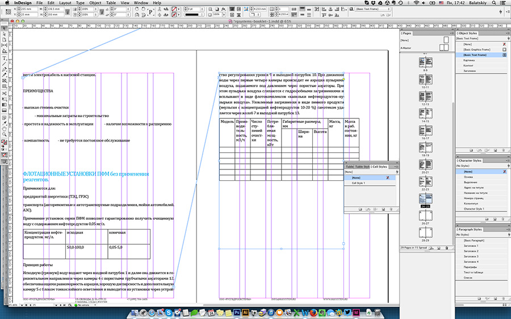Switch to Table Styles tab
This screenshot has width=511, height=319.
pos(362,167)
